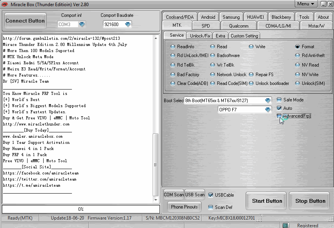This screenshot has width=334, height=228.
Task: Open the Mstar/W tab
Action: pyautogui.click(x=316, y=26)
